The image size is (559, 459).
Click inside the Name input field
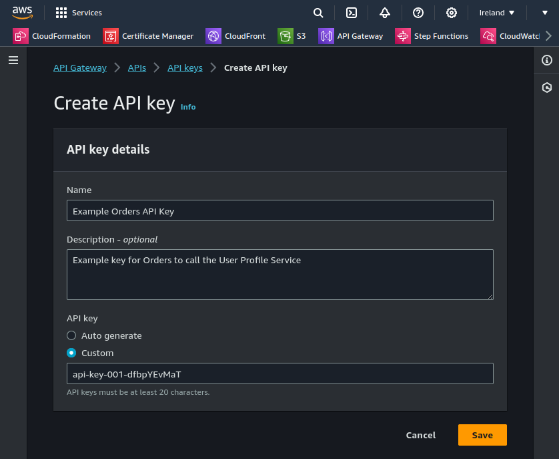click(x=280, y=210)
